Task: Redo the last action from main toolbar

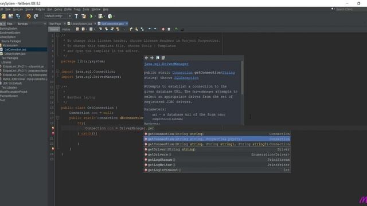Action: [36, 16]
